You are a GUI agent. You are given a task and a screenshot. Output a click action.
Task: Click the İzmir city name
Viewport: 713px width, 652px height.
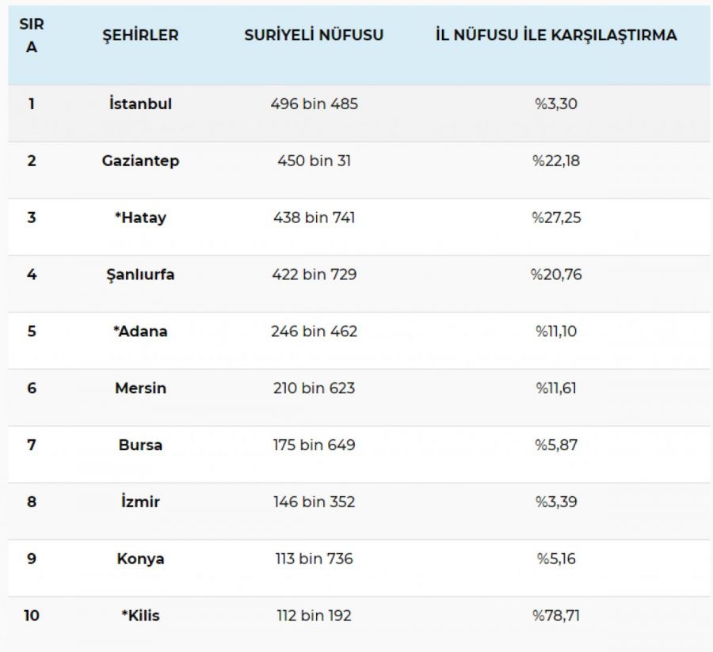tap(140, 502)
